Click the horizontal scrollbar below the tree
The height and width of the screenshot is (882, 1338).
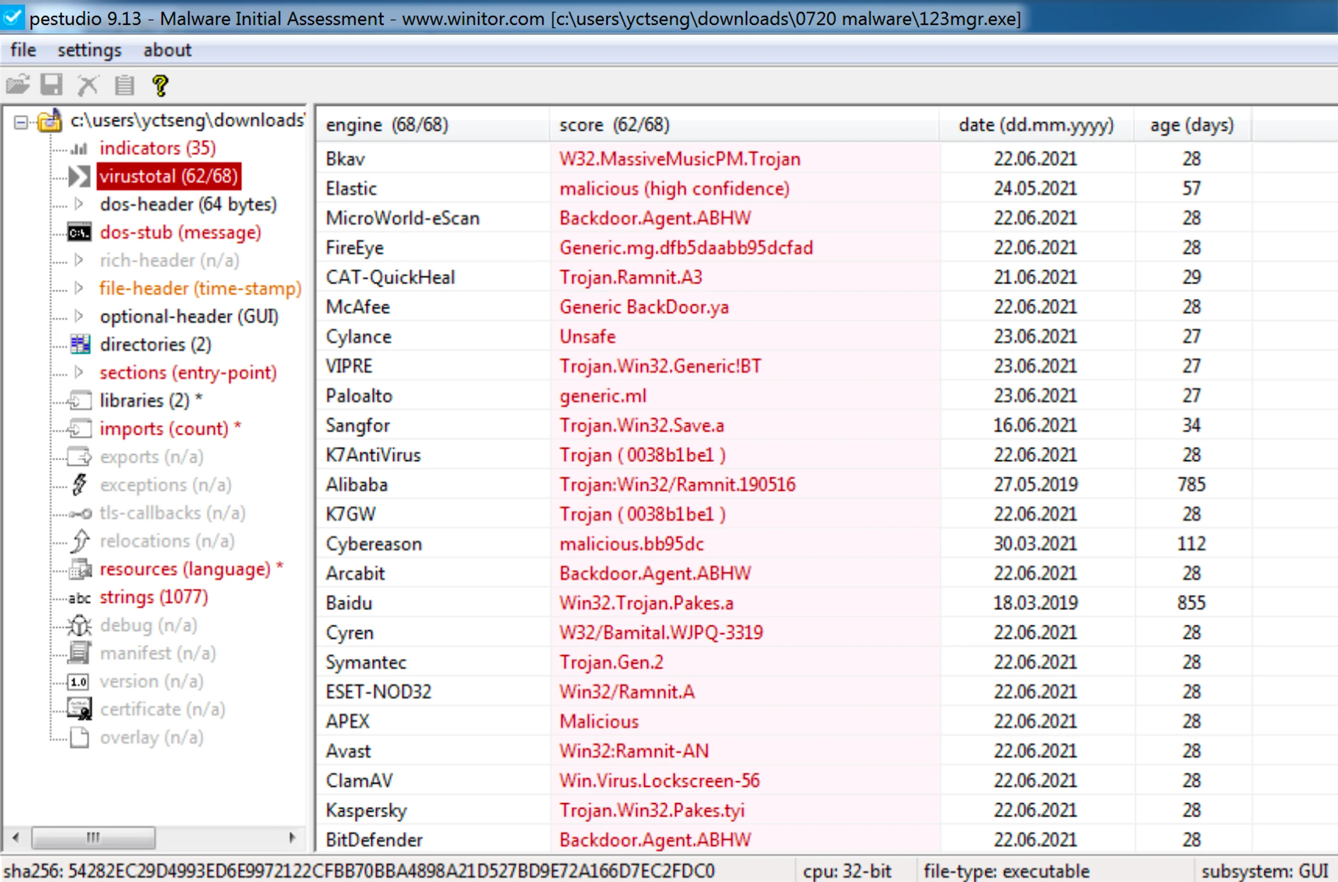click(93, 838)
